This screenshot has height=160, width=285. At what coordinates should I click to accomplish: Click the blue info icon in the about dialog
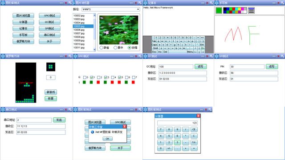click(92, 132)
